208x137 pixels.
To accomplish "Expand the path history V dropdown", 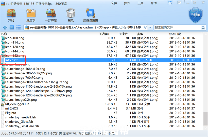I will tap(145, 28).
